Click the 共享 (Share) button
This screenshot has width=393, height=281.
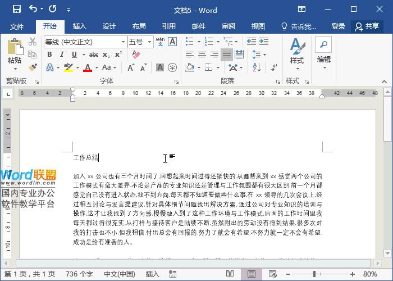click(367, 26)
